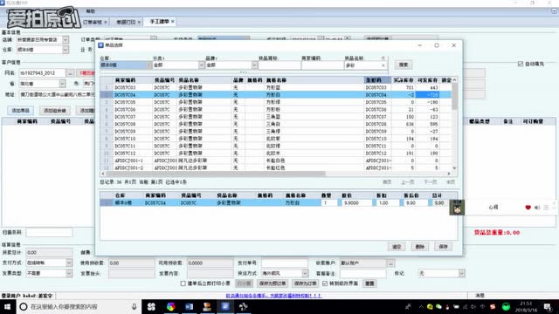The height and width of the screenshot is (314, 559).
Task: Click the 货品简称 filter input
Action: (279, 65)
